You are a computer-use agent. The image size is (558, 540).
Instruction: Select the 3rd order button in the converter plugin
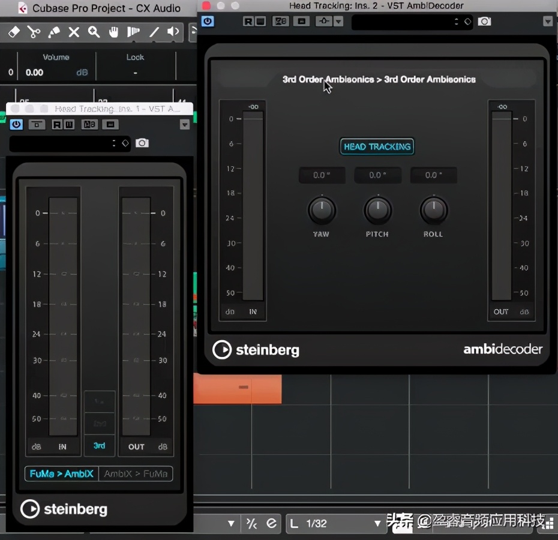99,446
